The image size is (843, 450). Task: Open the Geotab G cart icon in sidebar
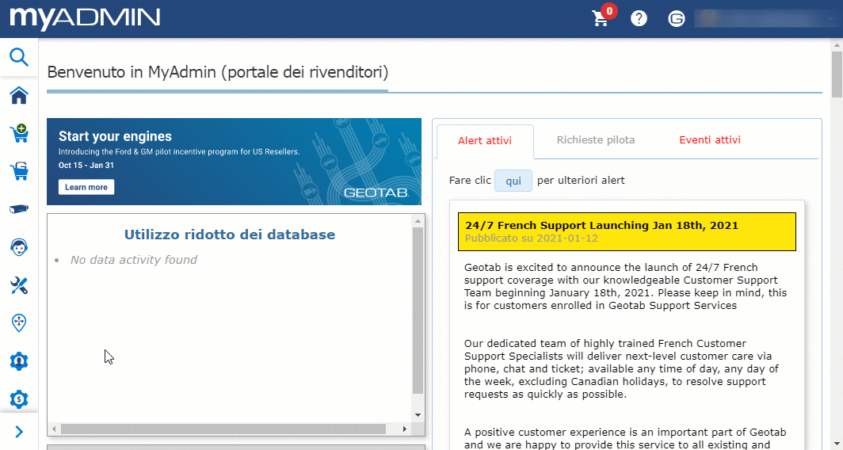tap(19, 171)
